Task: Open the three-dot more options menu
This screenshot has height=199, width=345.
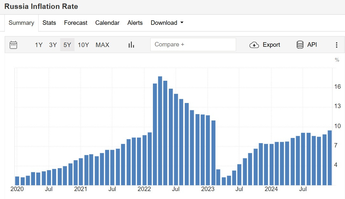Action: tap(336, 45)
